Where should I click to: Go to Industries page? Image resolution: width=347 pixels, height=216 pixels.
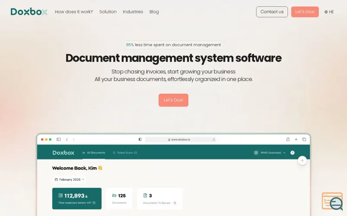pos(133,12)
